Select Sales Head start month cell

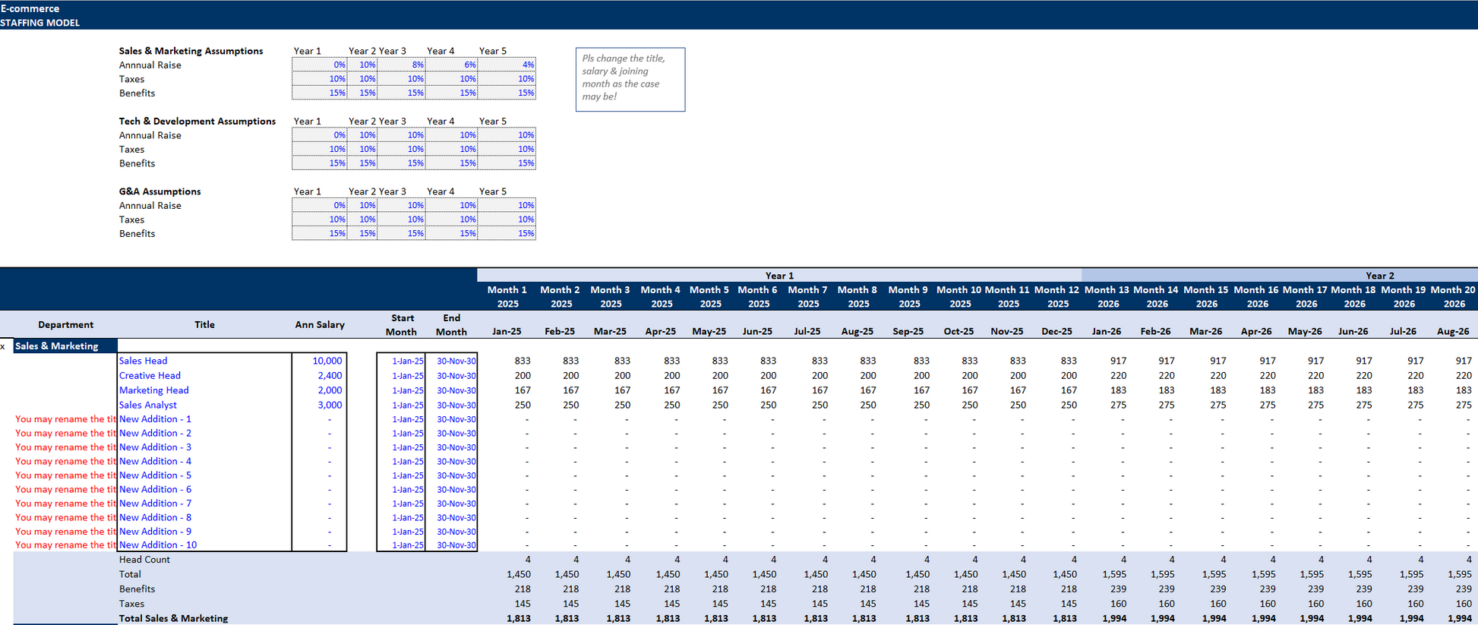(402, 361)
